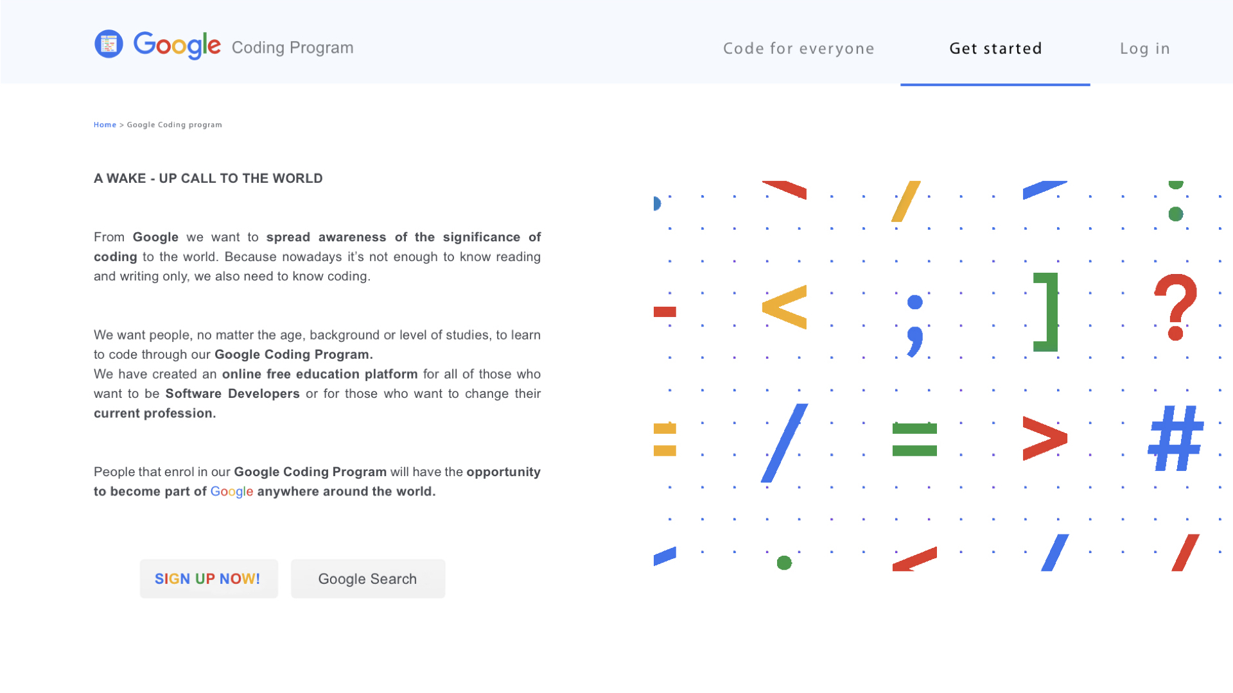Viewport: 1233px width, 693px height.
Task: Click the round blue coding logo icon
Action: [x=109, y=44]
